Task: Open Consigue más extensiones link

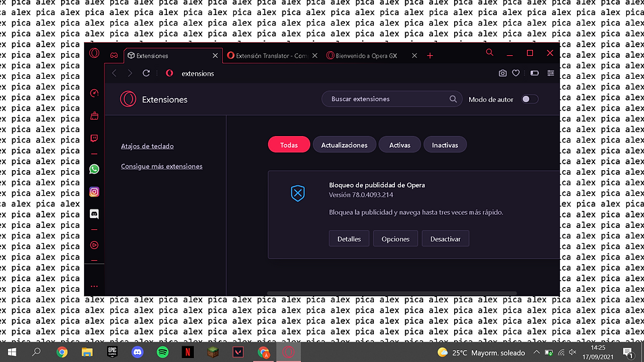Action: [x=162, y=166]
